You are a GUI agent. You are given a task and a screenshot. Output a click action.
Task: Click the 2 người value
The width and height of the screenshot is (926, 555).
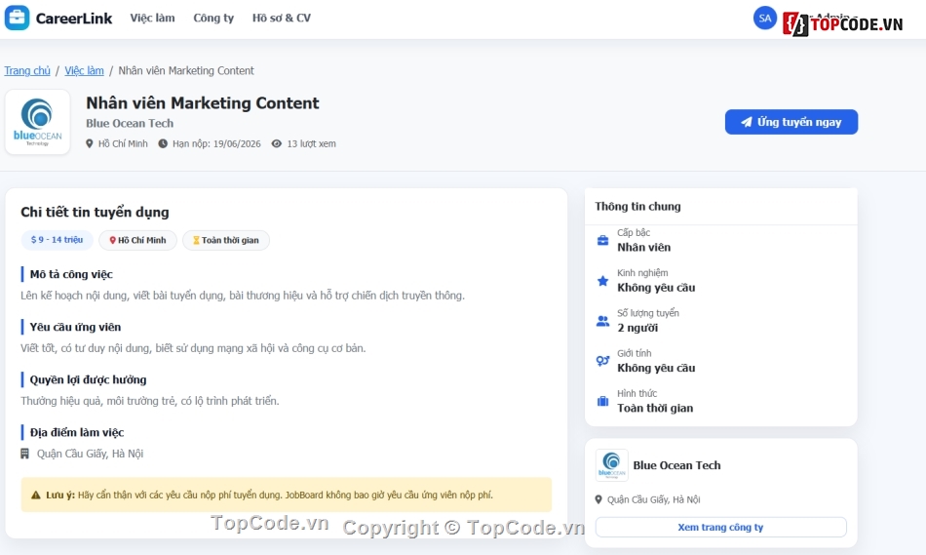637,328
